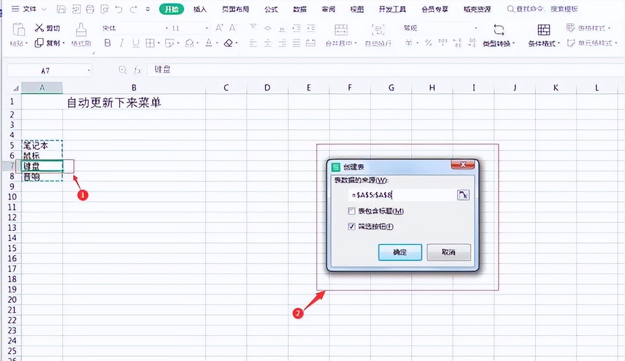This screenshot has height=361, width=625.
Task: Toggle Underline formatting
Action: pyautogui.click(x=136, y=43)
